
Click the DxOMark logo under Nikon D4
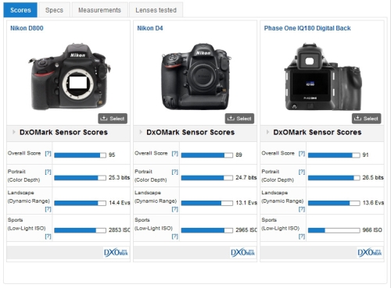pyautogui.click(x=242, y=252)
